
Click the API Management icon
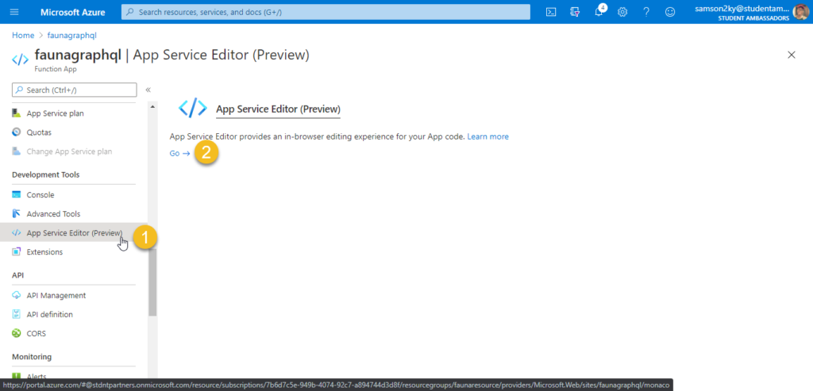tap(16, 295)
